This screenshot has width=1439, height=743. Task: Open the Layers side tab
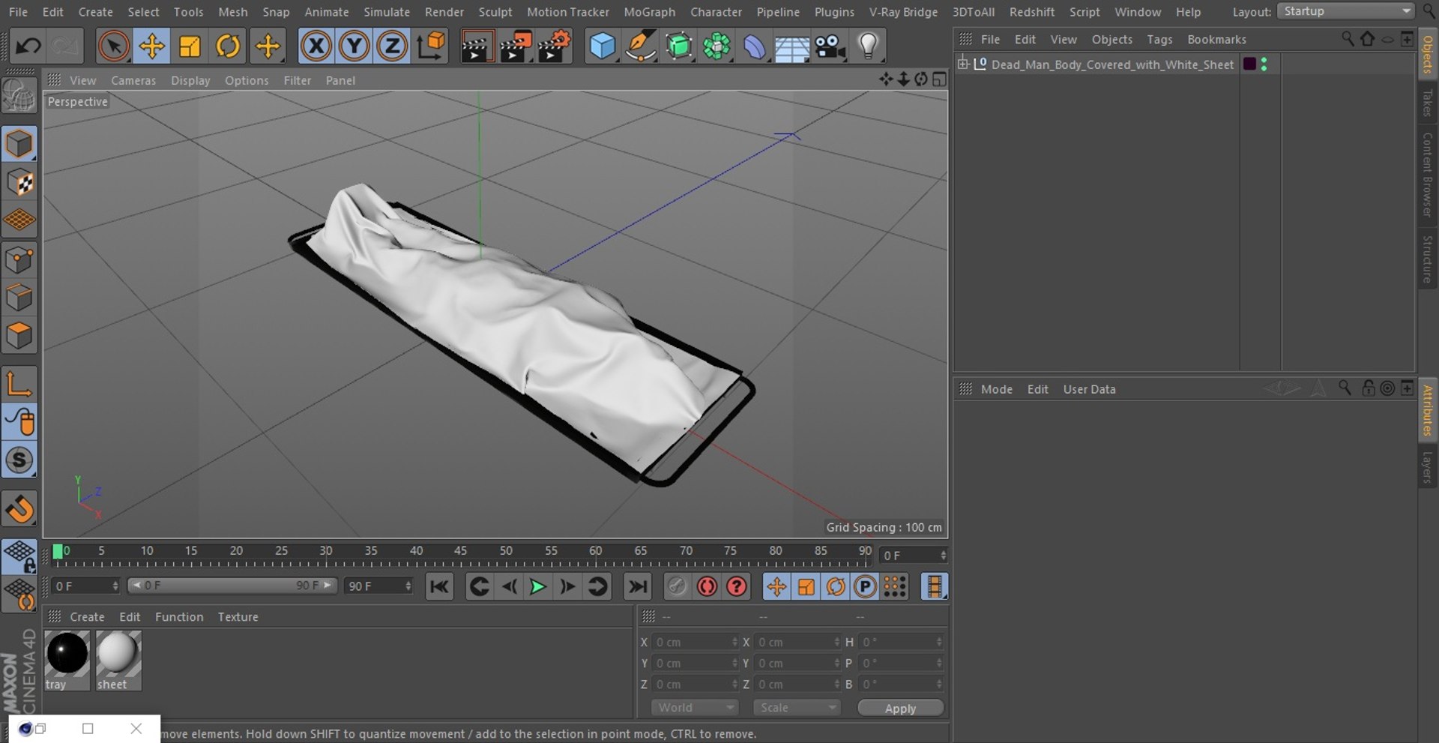pos(1427,466)
